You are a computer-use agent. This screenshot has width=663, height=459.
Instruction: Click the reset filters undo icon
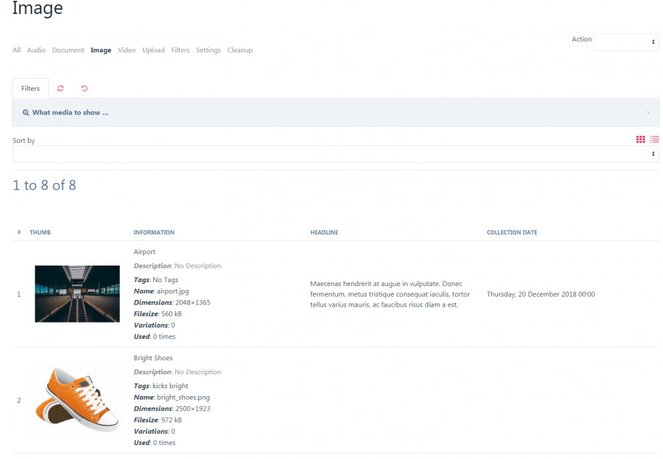84,88
